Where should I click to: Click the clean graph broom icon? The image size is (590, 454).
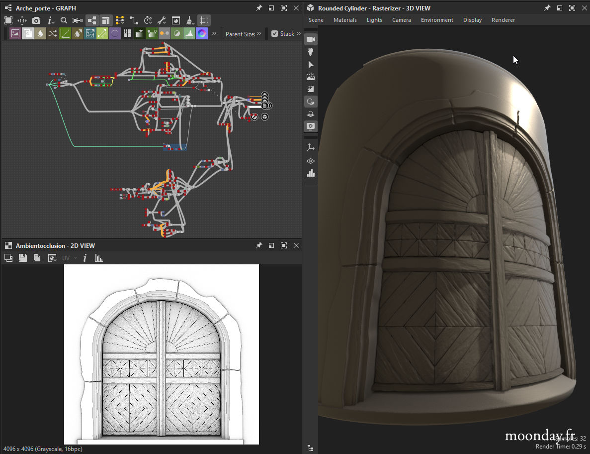coord(190,20)
